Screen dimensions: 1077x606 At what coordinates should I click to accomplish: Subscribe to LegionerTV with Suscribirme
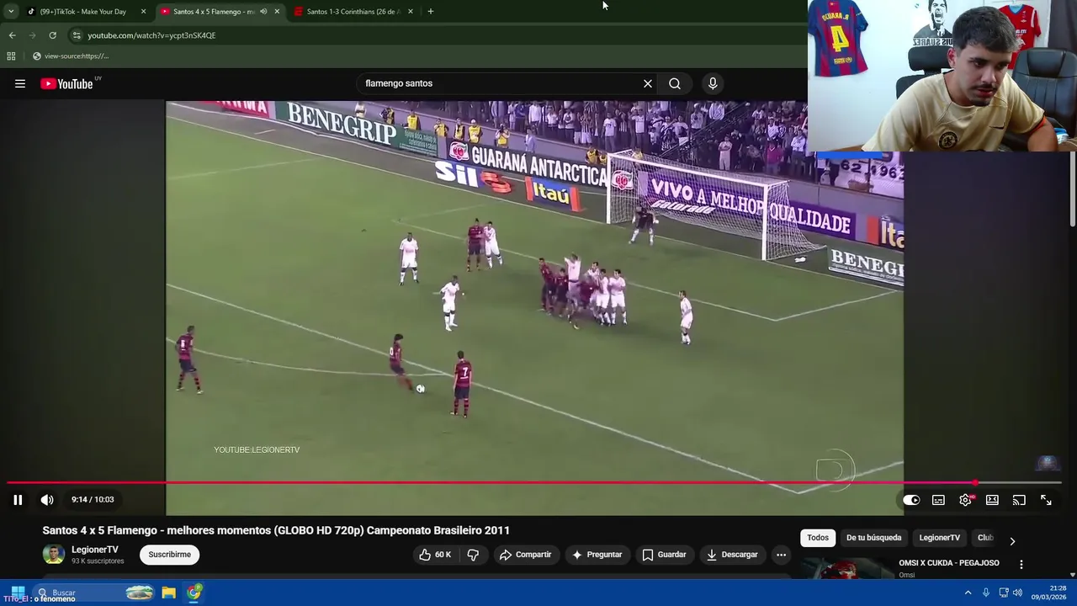pos(170,555)
